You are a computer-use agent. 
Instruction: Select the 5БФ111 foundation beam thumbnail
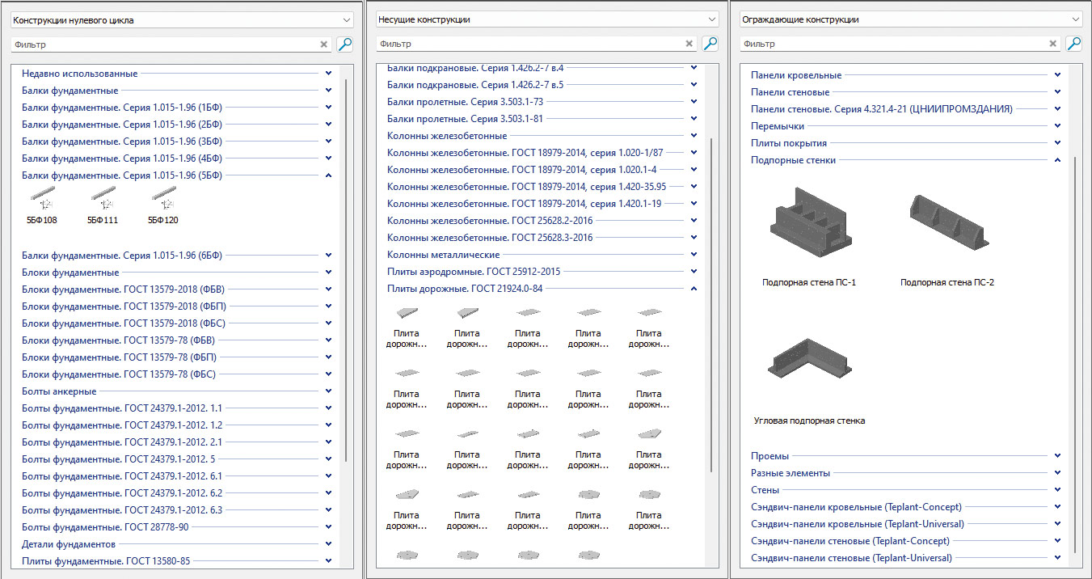(x=102, y=206)
